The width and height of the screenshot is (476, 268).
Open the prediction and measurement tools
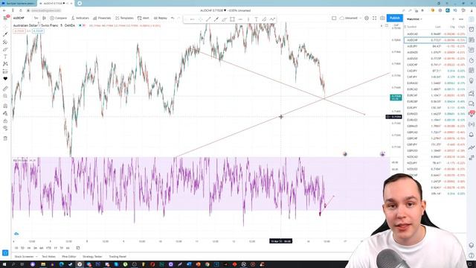(x=5, y=71)
